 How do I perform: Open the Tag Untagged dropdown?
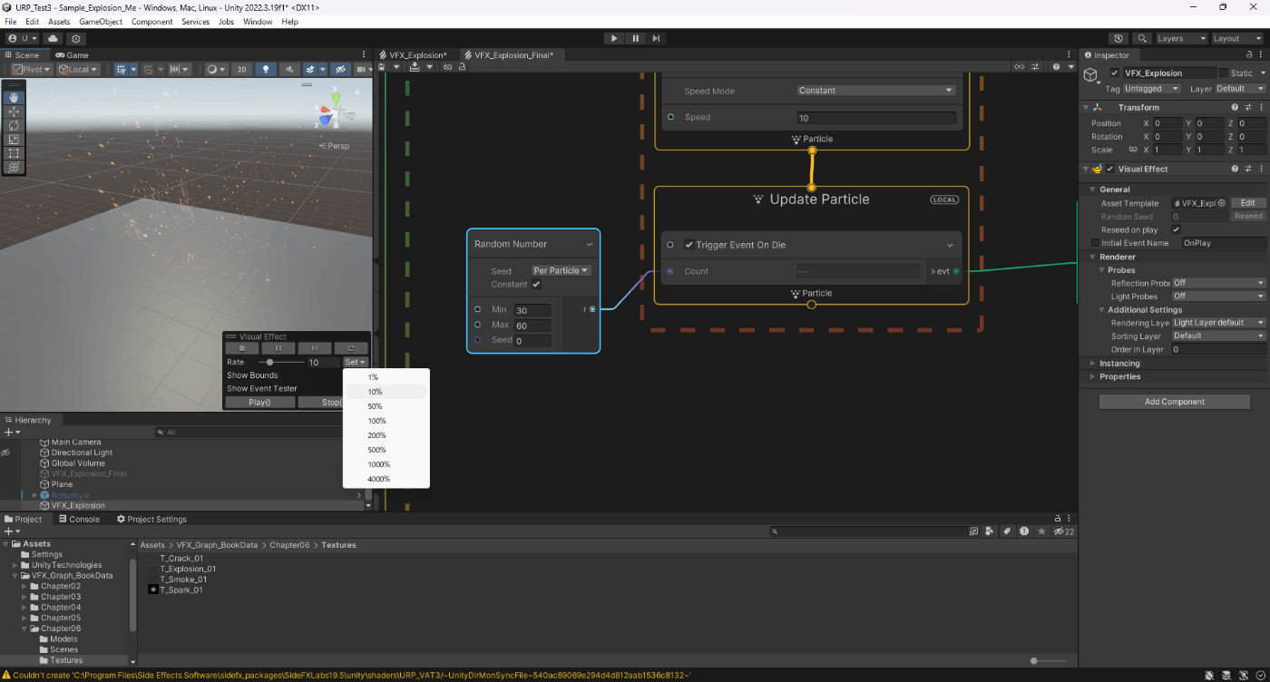[x=1152, y=89]
